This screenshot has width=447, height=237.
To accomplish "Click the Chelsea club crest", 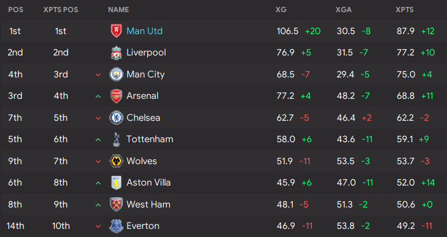I will pyautogui.click(x=116, y=118).
